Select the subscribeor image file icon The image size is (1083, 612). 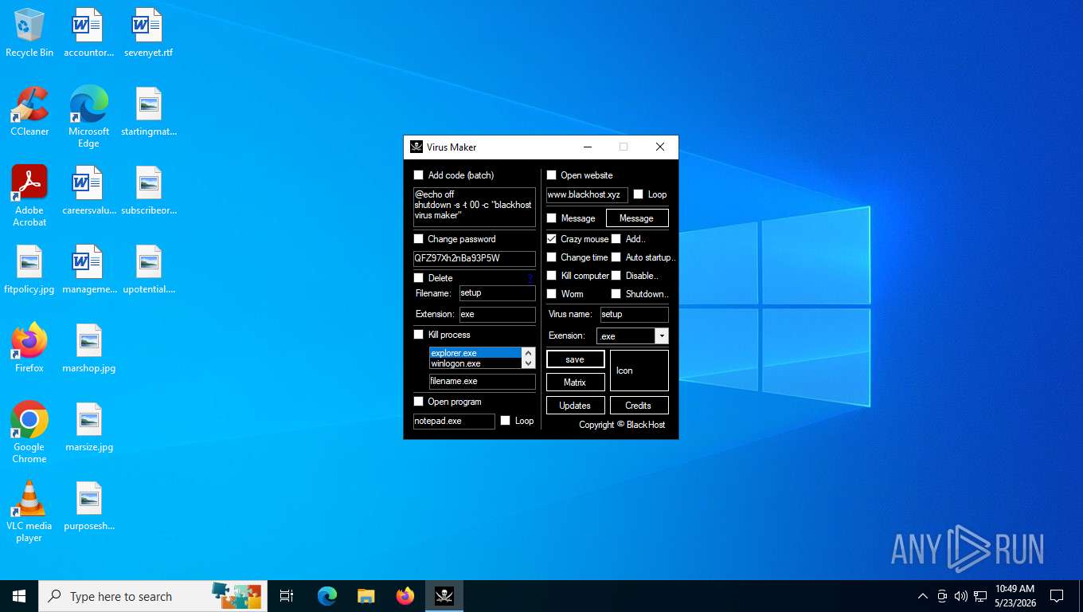click(x=148, y=190)
